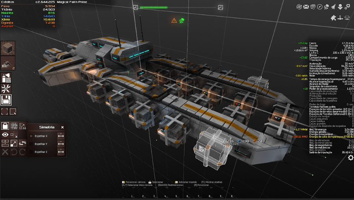Open the mail envelope icon

(x=306, y=6)
